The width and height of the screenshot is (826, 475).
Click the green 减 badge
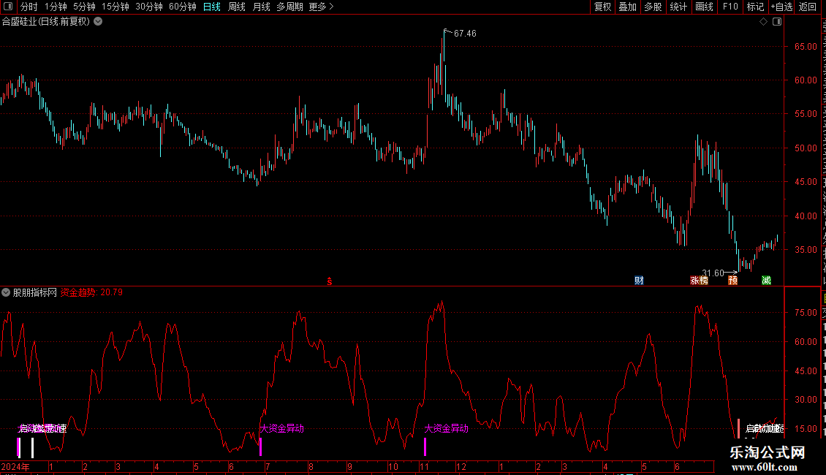pos(767,280)
